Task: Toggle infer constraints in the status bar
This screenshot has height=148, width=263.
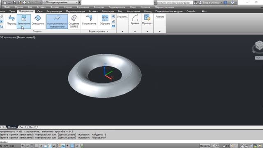Action: click(x=23, y=146)
